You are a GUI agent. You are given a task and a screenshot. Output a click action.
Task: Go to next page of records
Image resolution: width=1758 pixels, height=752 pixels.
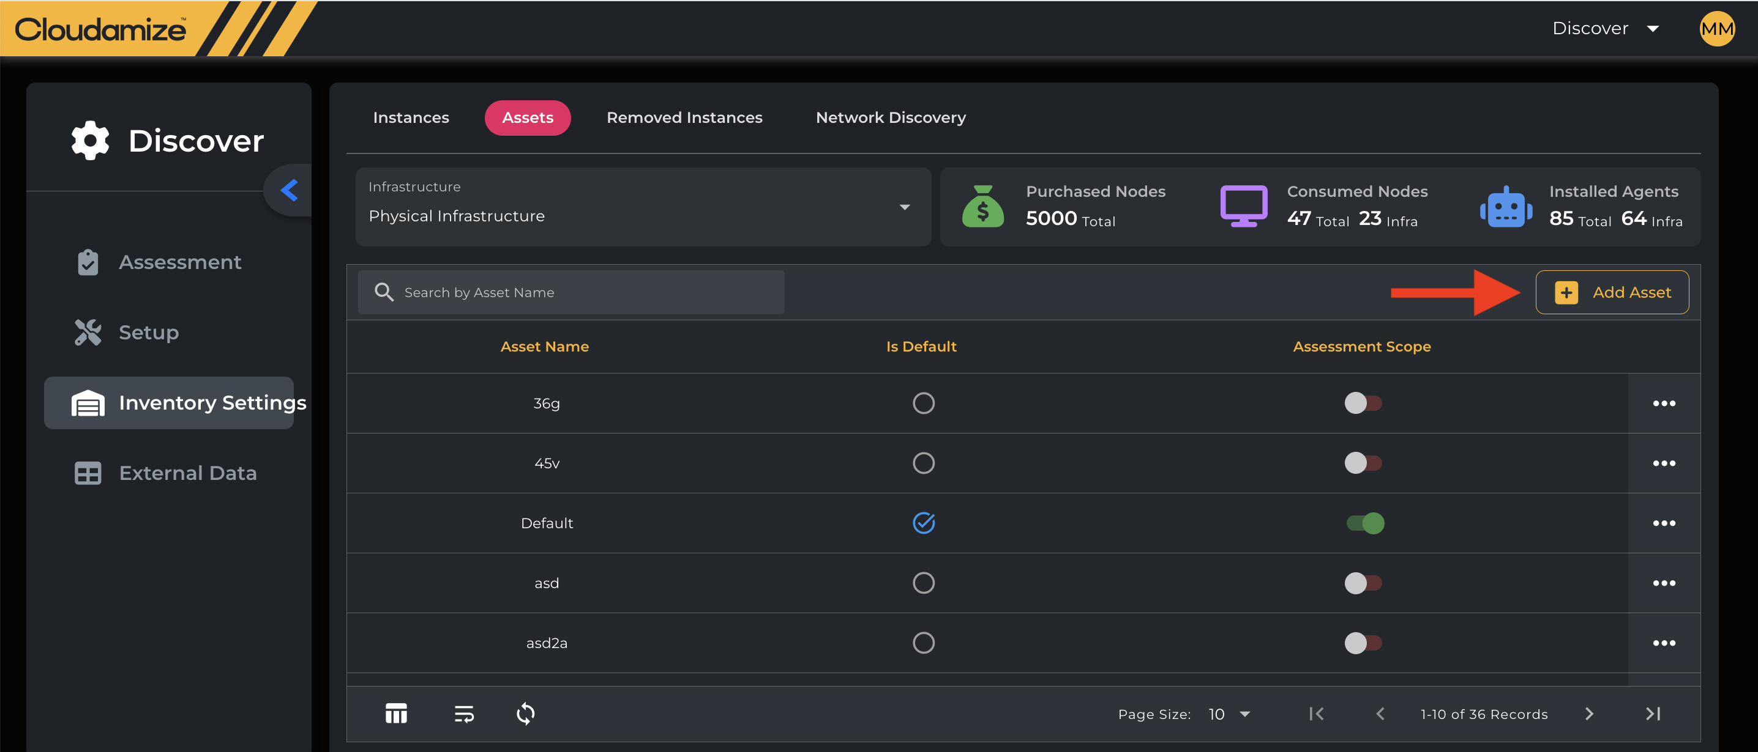pos(1589,714)
